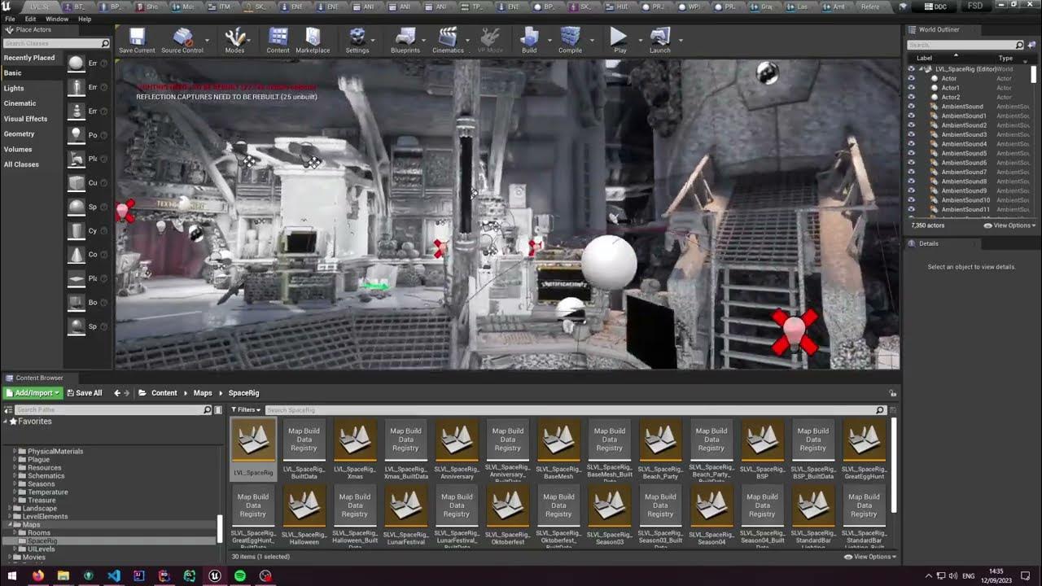Click the Save Current toolbar icon
Viewport: 1042px width, 586px height.
click(137, 37)
